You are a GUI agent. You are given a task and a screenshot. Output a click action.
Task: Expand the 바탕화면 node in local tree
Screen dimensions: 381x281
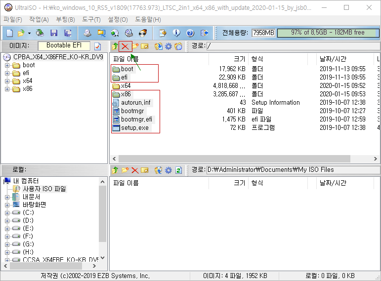[x=7, y=205]
